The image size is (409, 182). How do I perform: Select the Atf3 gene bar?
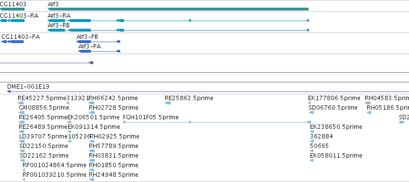pyautogui.click(x=178, y=9)
